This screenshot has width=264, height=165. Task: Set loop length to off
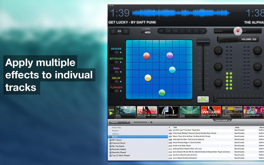[161, 31]
